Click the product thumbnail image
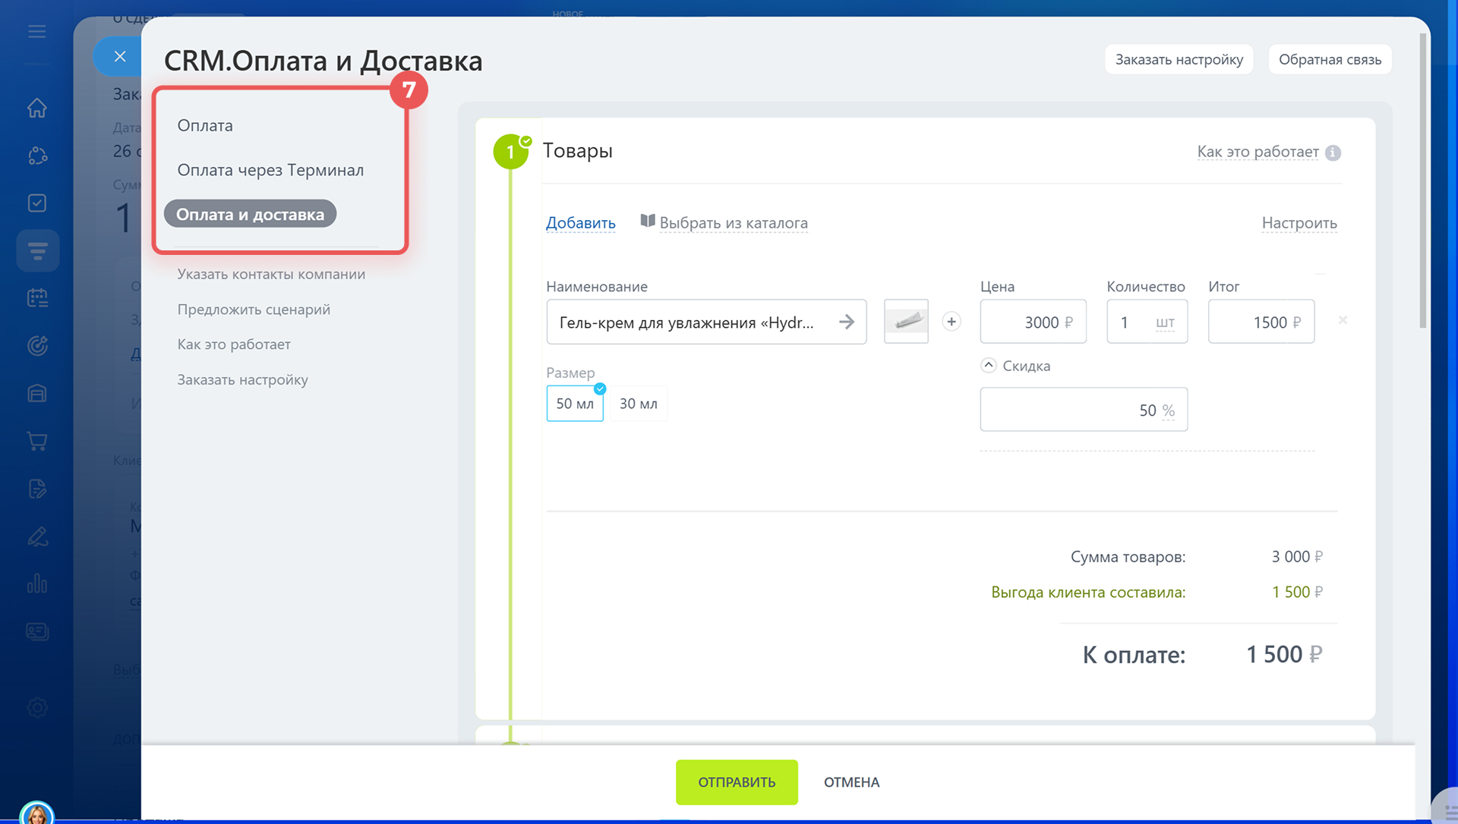The height and width of the screenshot is (824, 1458). (x=906, y=322)
